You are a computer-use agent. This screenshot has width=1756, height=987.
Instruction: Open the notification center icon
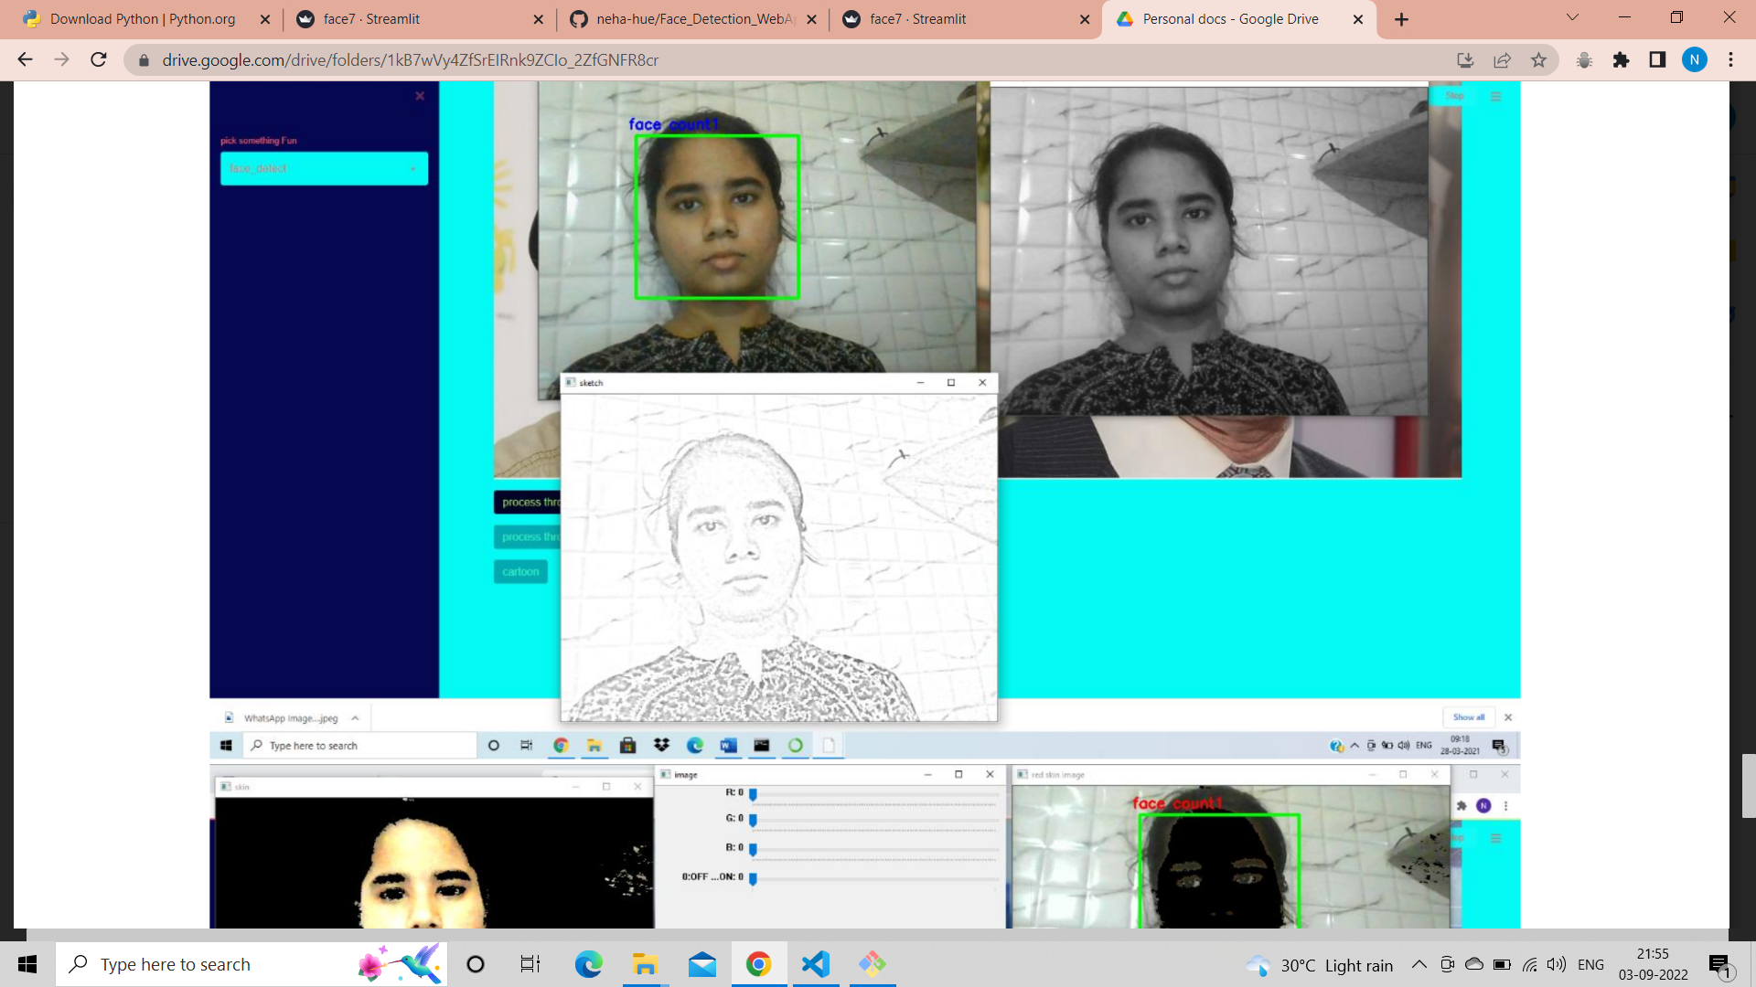tap(1720, 964)
